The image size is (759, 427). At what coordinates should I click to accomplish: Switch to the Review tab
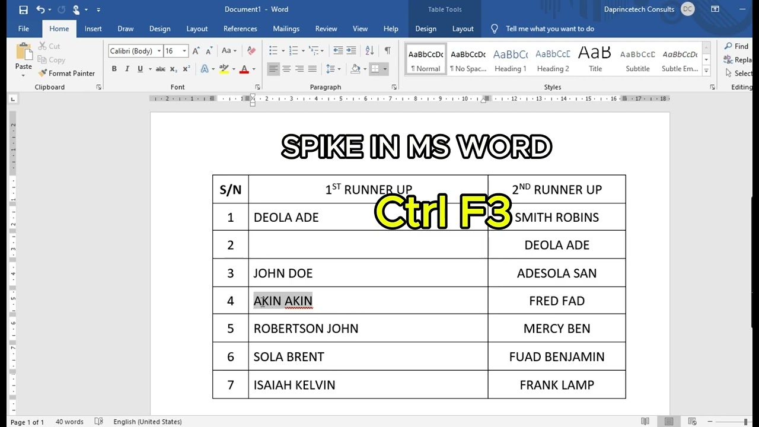[326, 28]
